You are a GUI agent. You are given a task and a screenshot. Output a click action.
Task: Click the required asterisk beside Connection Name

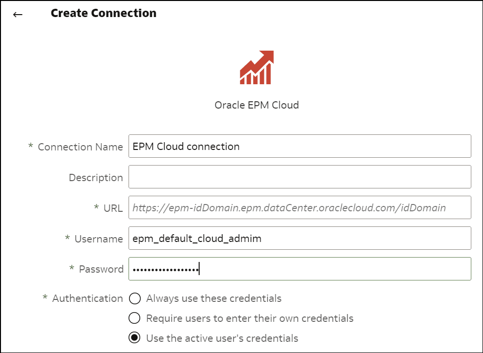tap(31, 146)
